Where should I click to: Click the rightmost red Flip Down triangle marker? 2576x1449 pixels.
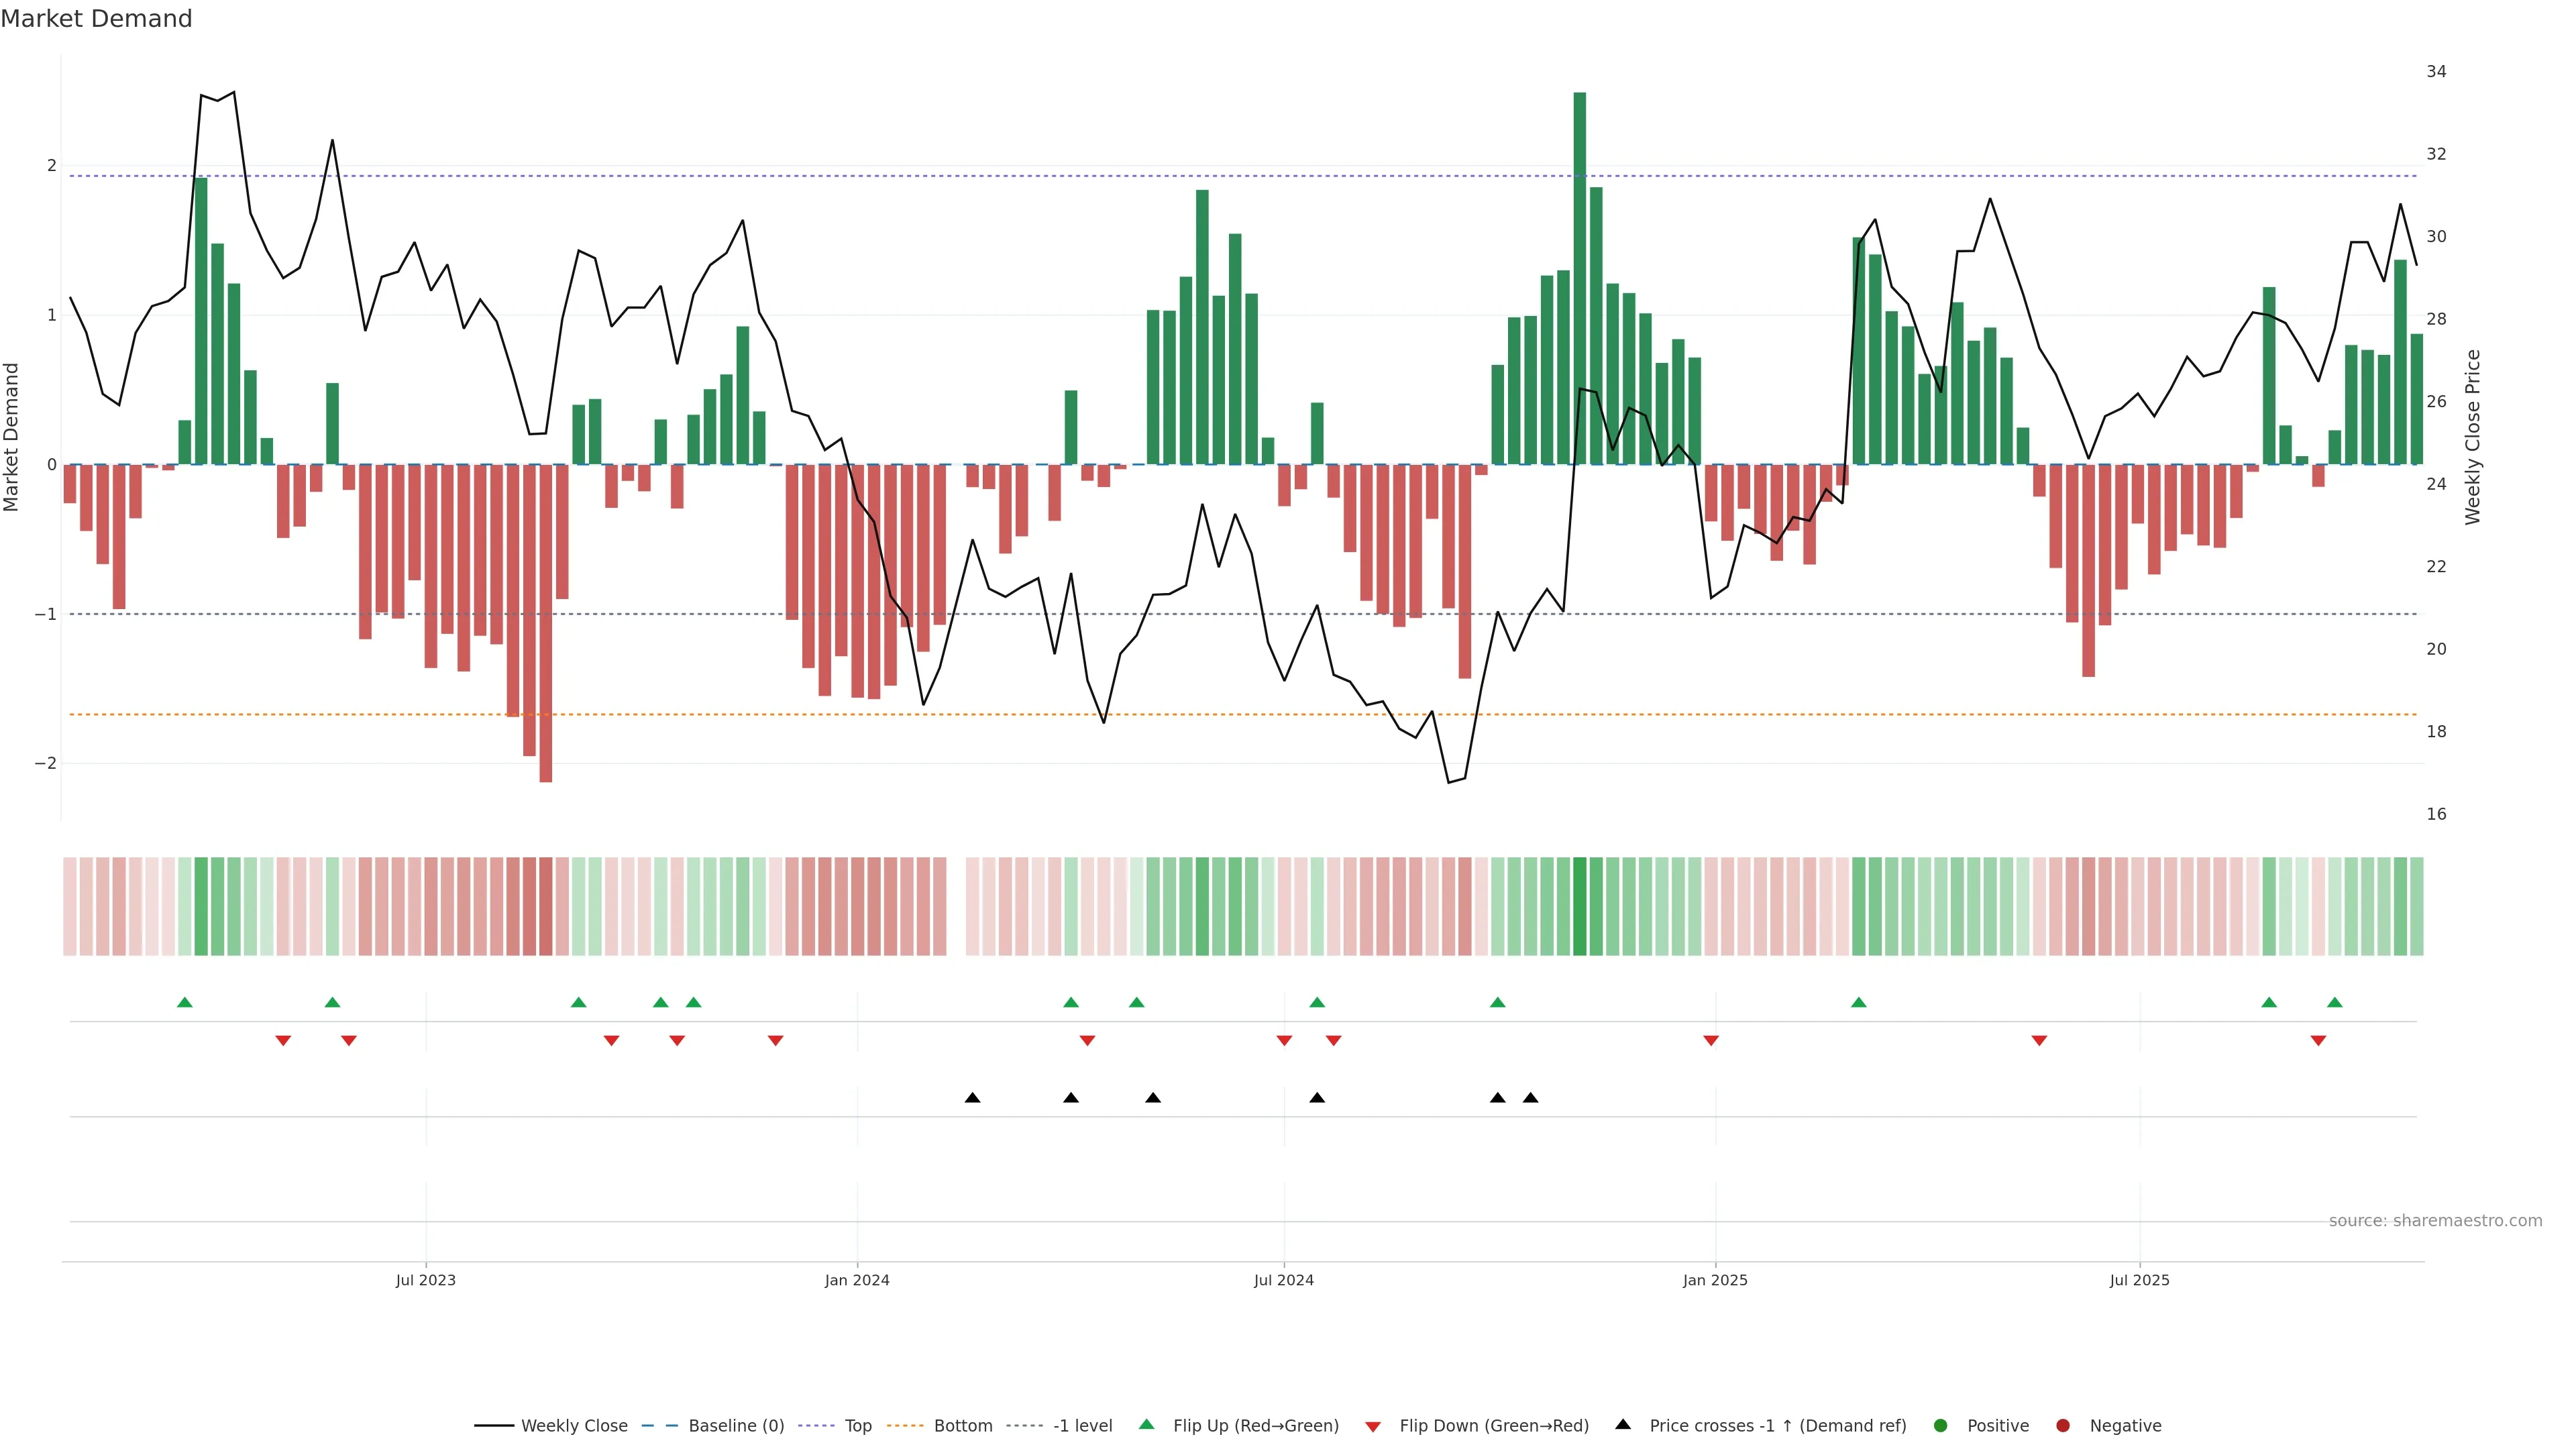click(2318, 1041)
